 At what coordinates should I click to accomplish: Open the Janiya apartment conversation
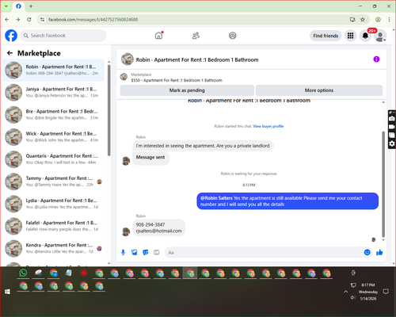click(x=54, y=93)
